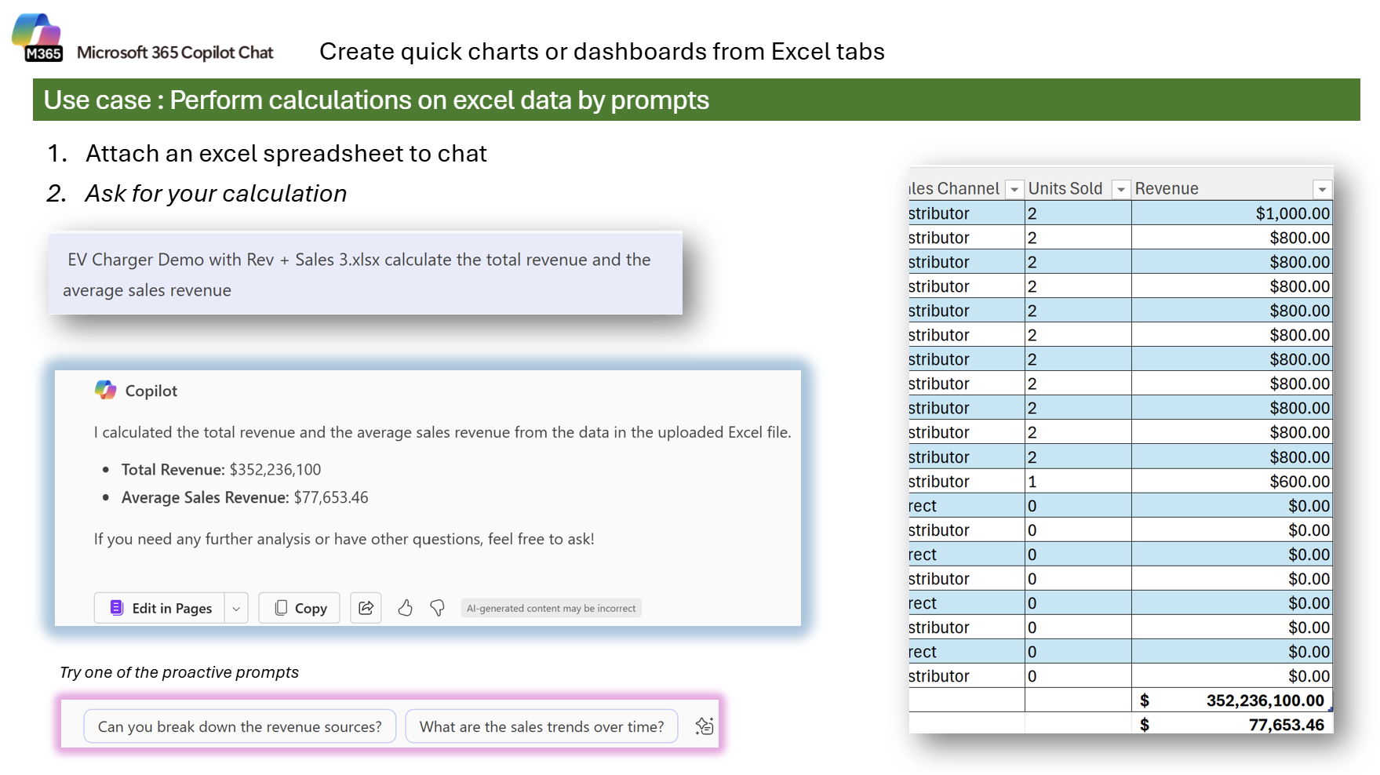Screen dimensions: 1380x775
Task: Click the Copilot logo above the response
Action: [107, 390]
